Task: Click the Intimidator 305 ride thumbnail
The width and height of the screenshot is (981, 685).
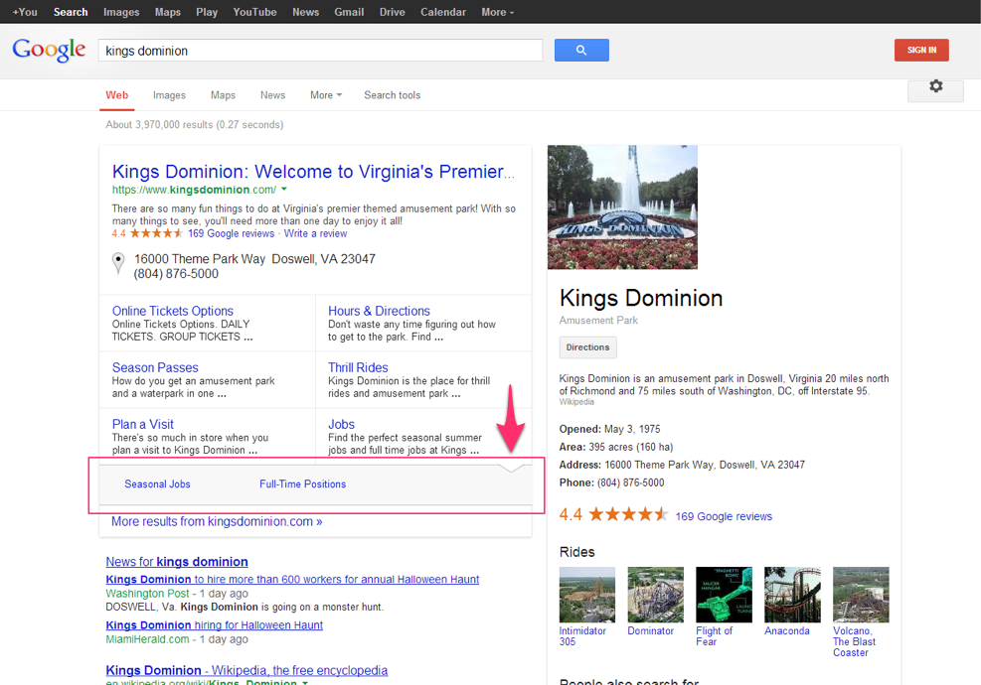Action: 586,595
